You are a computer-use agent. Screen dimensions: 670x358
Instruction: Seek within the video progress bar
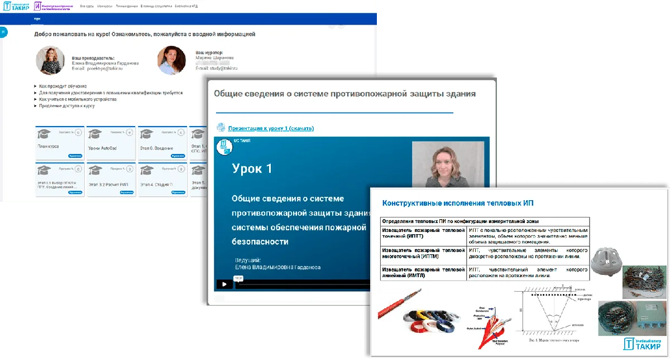tap(304, 284)
